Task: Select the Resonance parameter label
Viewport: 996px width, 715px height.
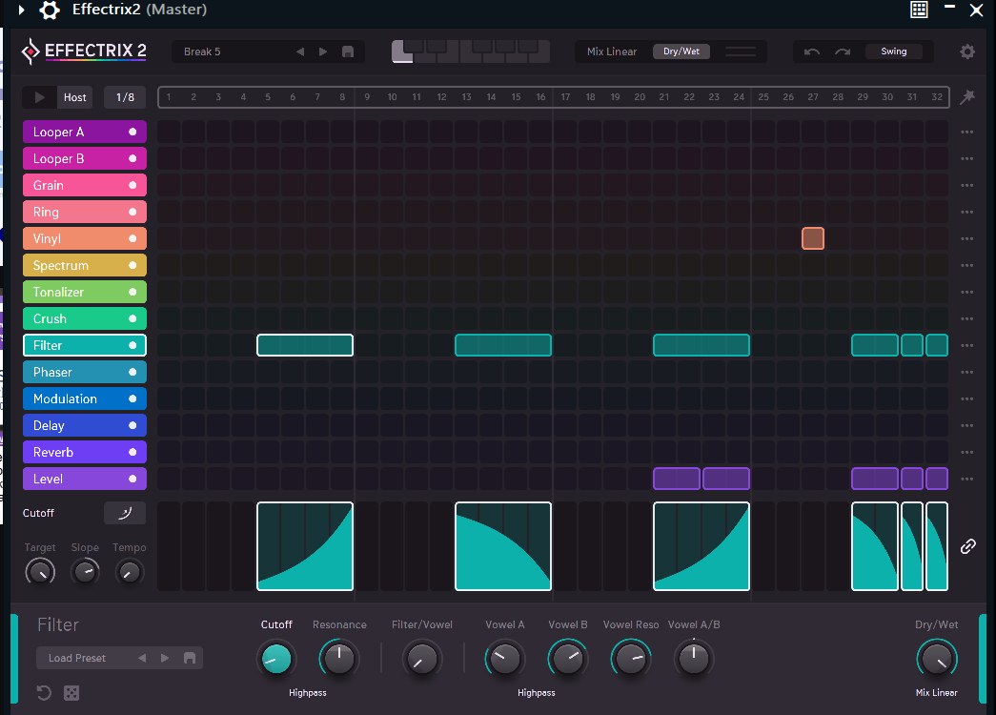Action: point(339,624)
